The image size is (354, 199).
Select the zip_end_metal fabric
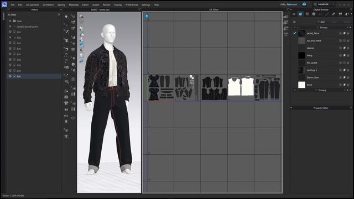coord(314,40)
